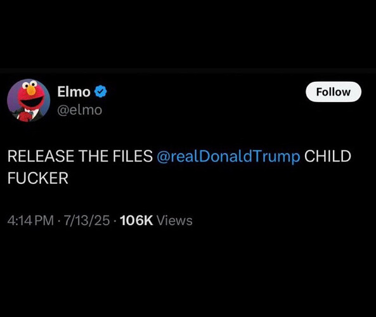Open Elmo's profile picture avatar
The image size is (376, 317).
(x=29, y=100)
